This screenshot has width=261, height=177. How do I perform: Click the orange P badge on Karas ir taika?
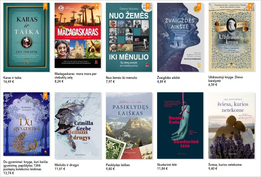tap(45, 6)
